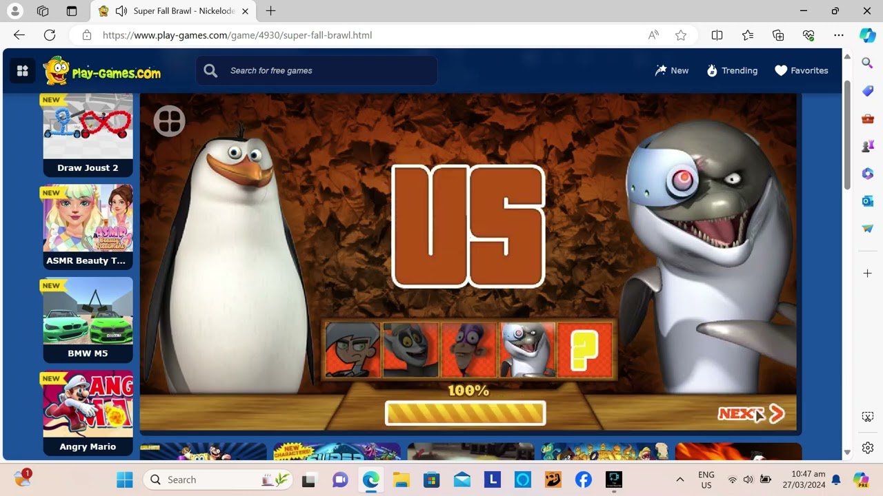Open Read aloud icon in address bar
This screenshot has width=883, height=496.
[x=653, y=35]
